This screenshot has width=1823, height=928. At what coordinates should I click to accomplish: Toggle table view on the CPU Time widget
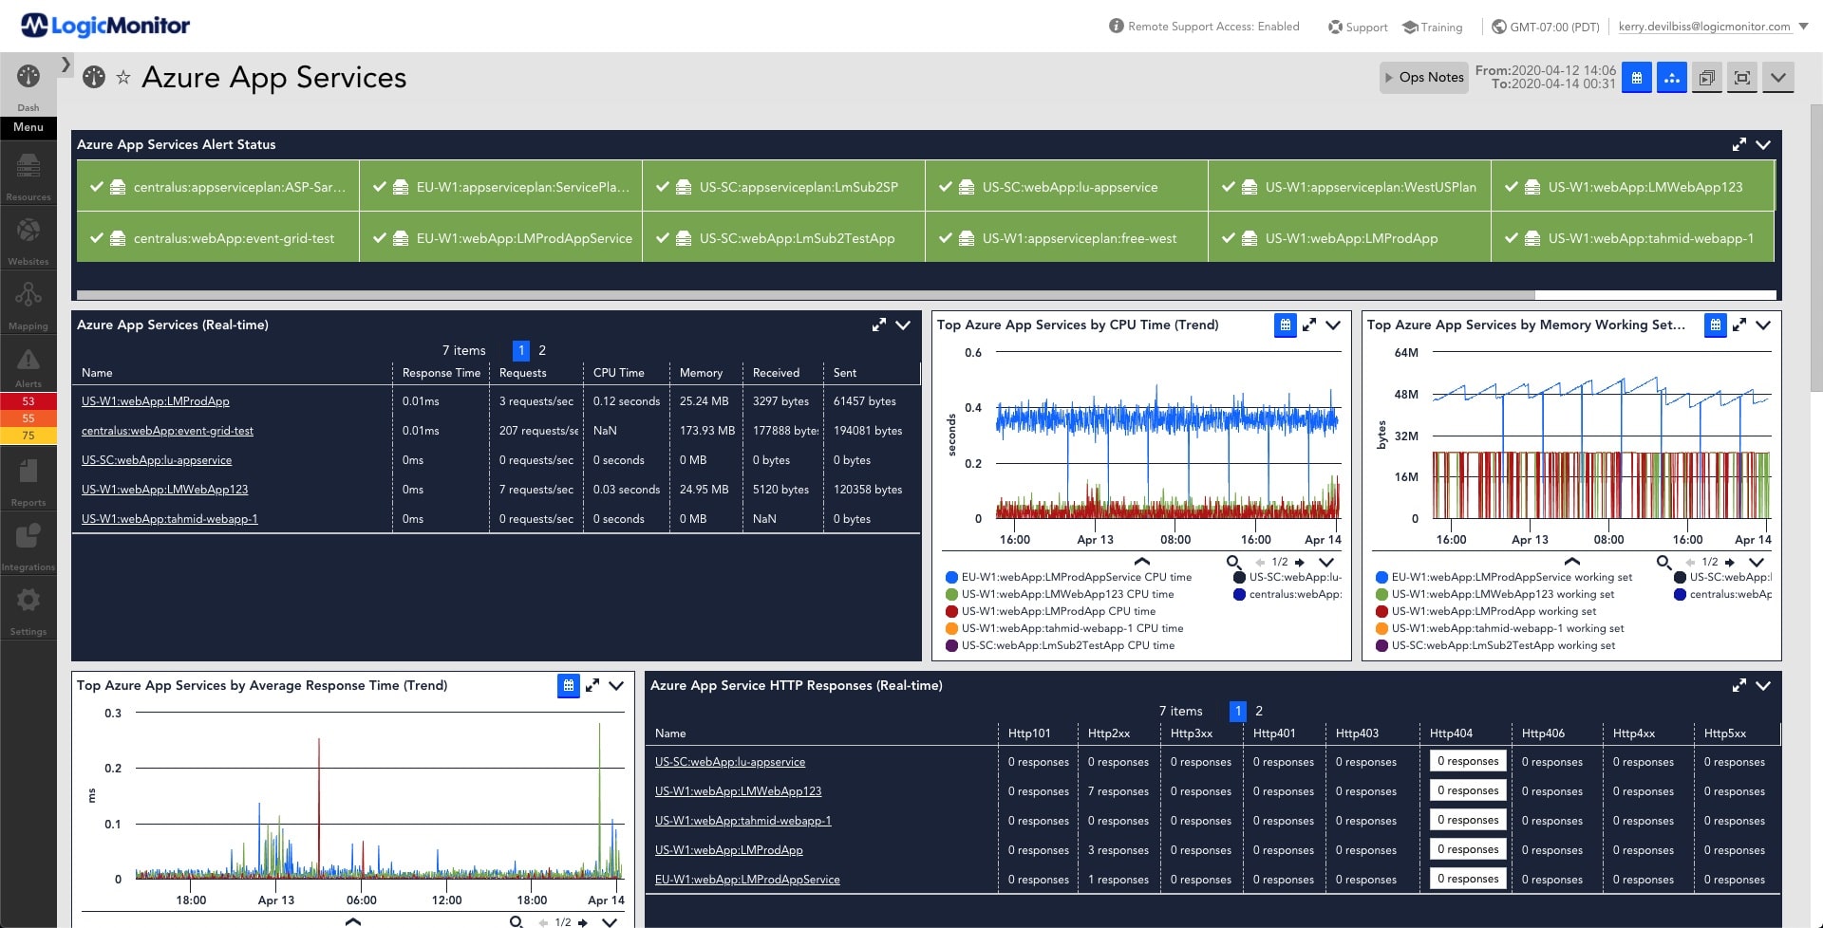[1286, 325]
